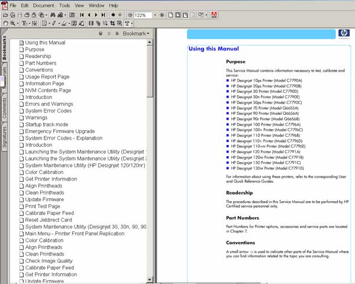Select the Highlight tool
The image size is (355, 284).
coord(64,23)
